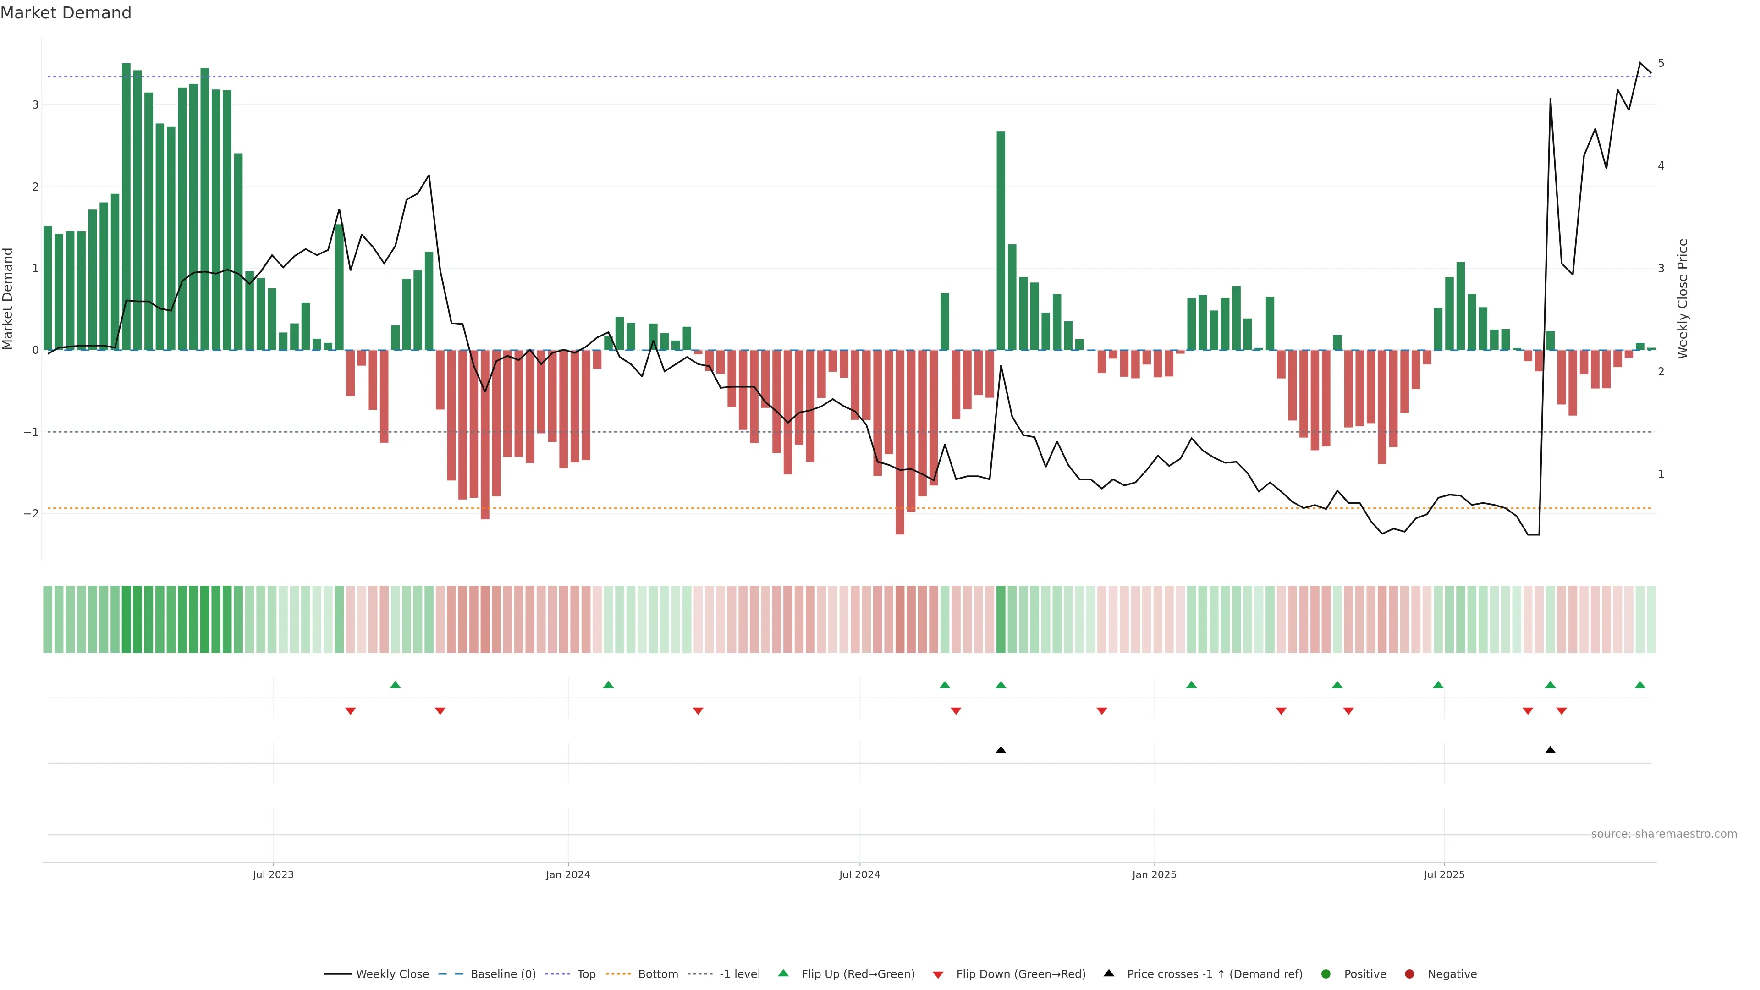Click the darkest green heatmap strip cell
The image size is (1760, 990).
126,619
